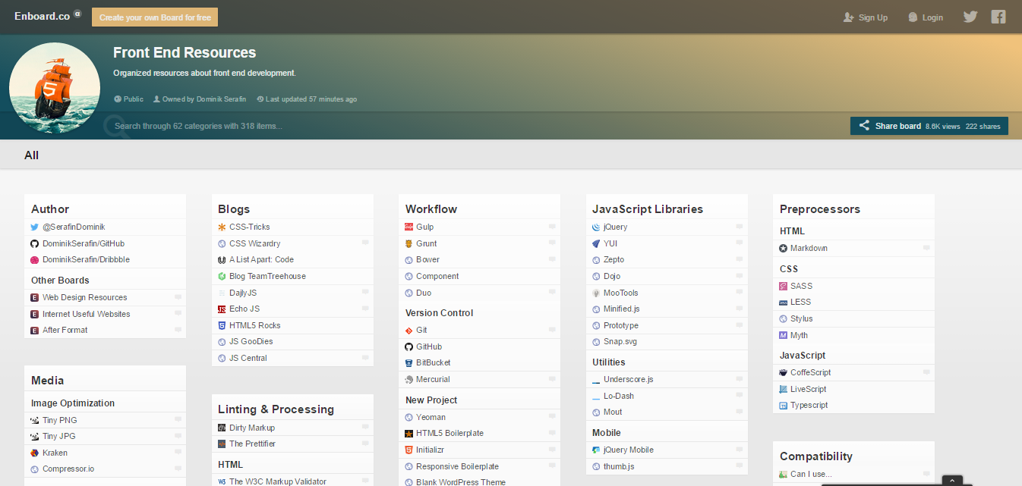The image size is (1022, 486).
Task: Click the comment icon on Web Design Resources row
Action: coord(178,297)
